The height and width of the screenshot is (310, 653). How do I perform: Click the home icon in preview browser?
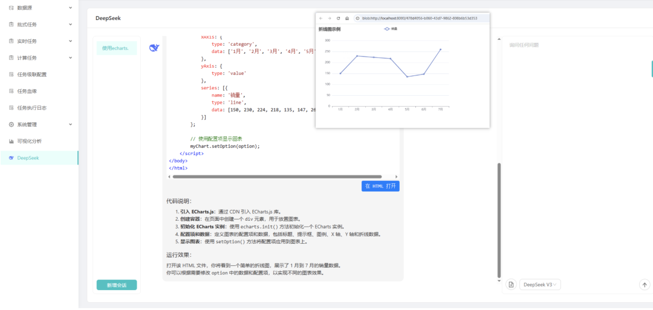(347, 18)
